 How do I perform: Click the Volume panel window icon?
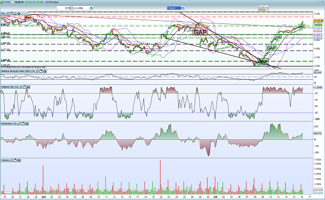click(x=15, y=160)
